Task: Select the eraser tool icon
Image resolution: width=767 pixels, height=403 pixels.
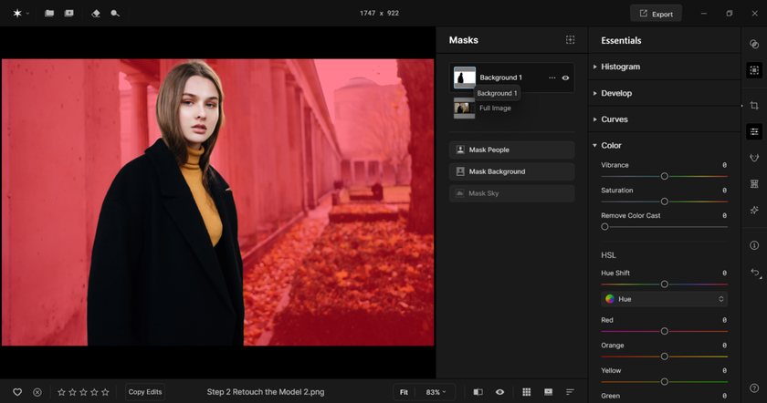Action: (96, 13)
